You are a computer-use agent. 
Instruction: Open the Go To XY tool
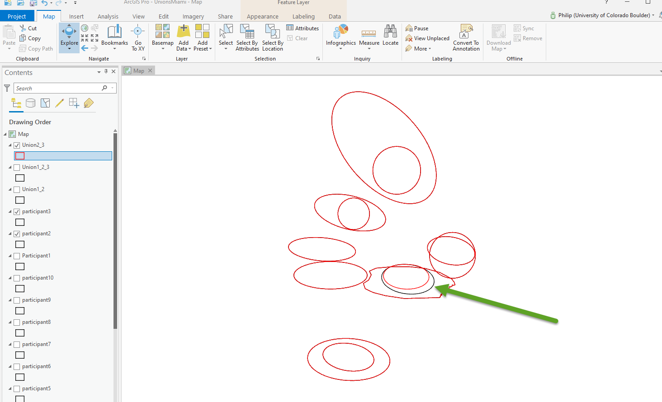click(138, 37)
